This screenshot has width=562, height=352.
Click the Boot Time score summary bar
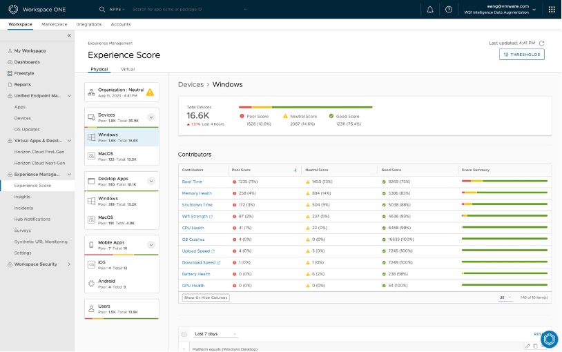tap(504, 182)
